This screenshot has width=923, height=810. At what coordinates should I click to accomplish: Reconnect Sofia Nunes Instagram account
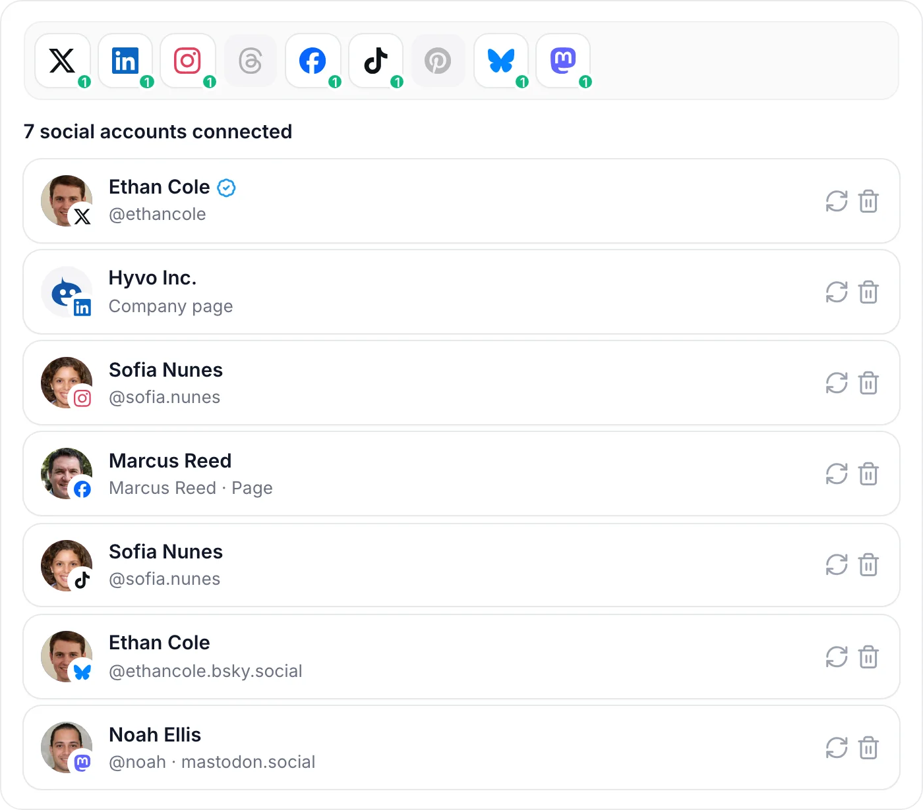point(837,383)
